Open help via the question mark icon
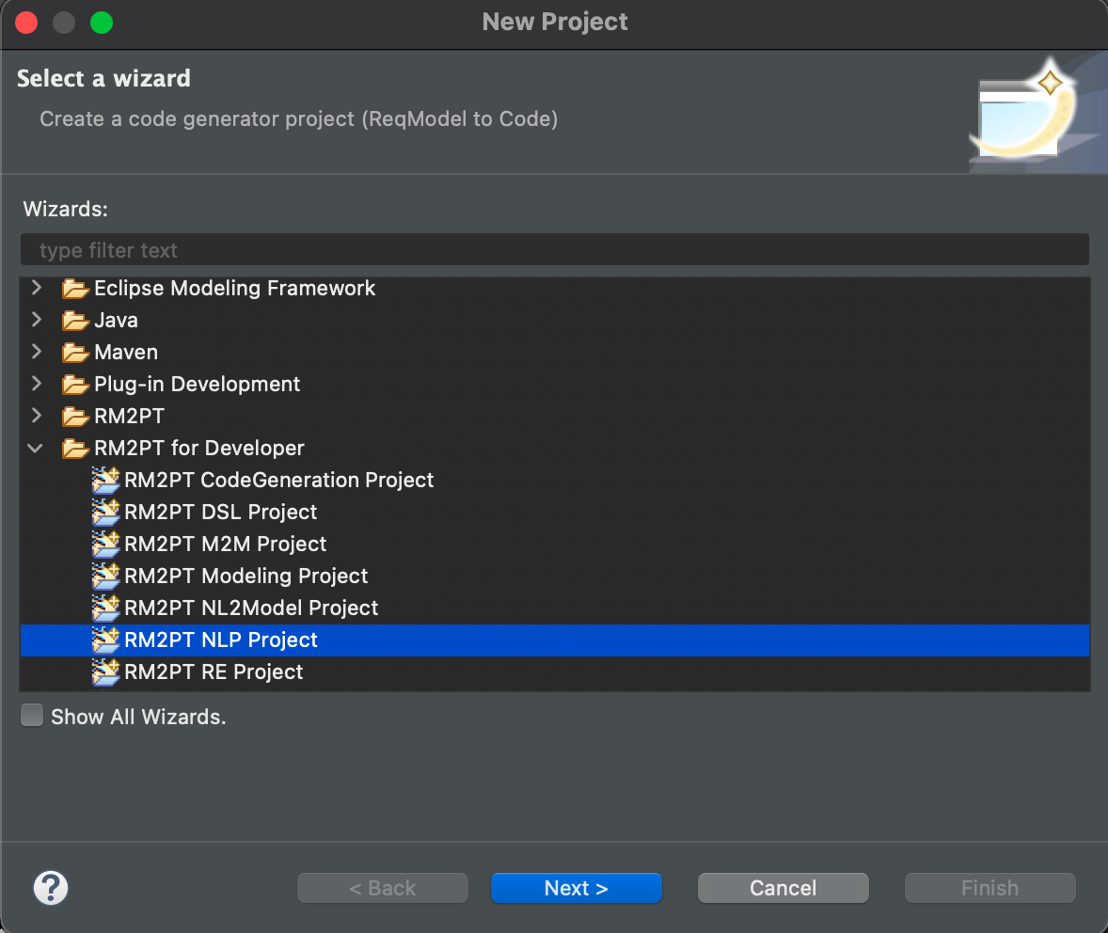The height and width of the screenshot is (933, 1108). point(51,888)
